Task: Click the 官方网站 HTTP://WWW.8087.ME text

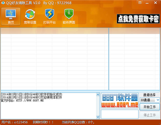Action: (x=22, y=100)
